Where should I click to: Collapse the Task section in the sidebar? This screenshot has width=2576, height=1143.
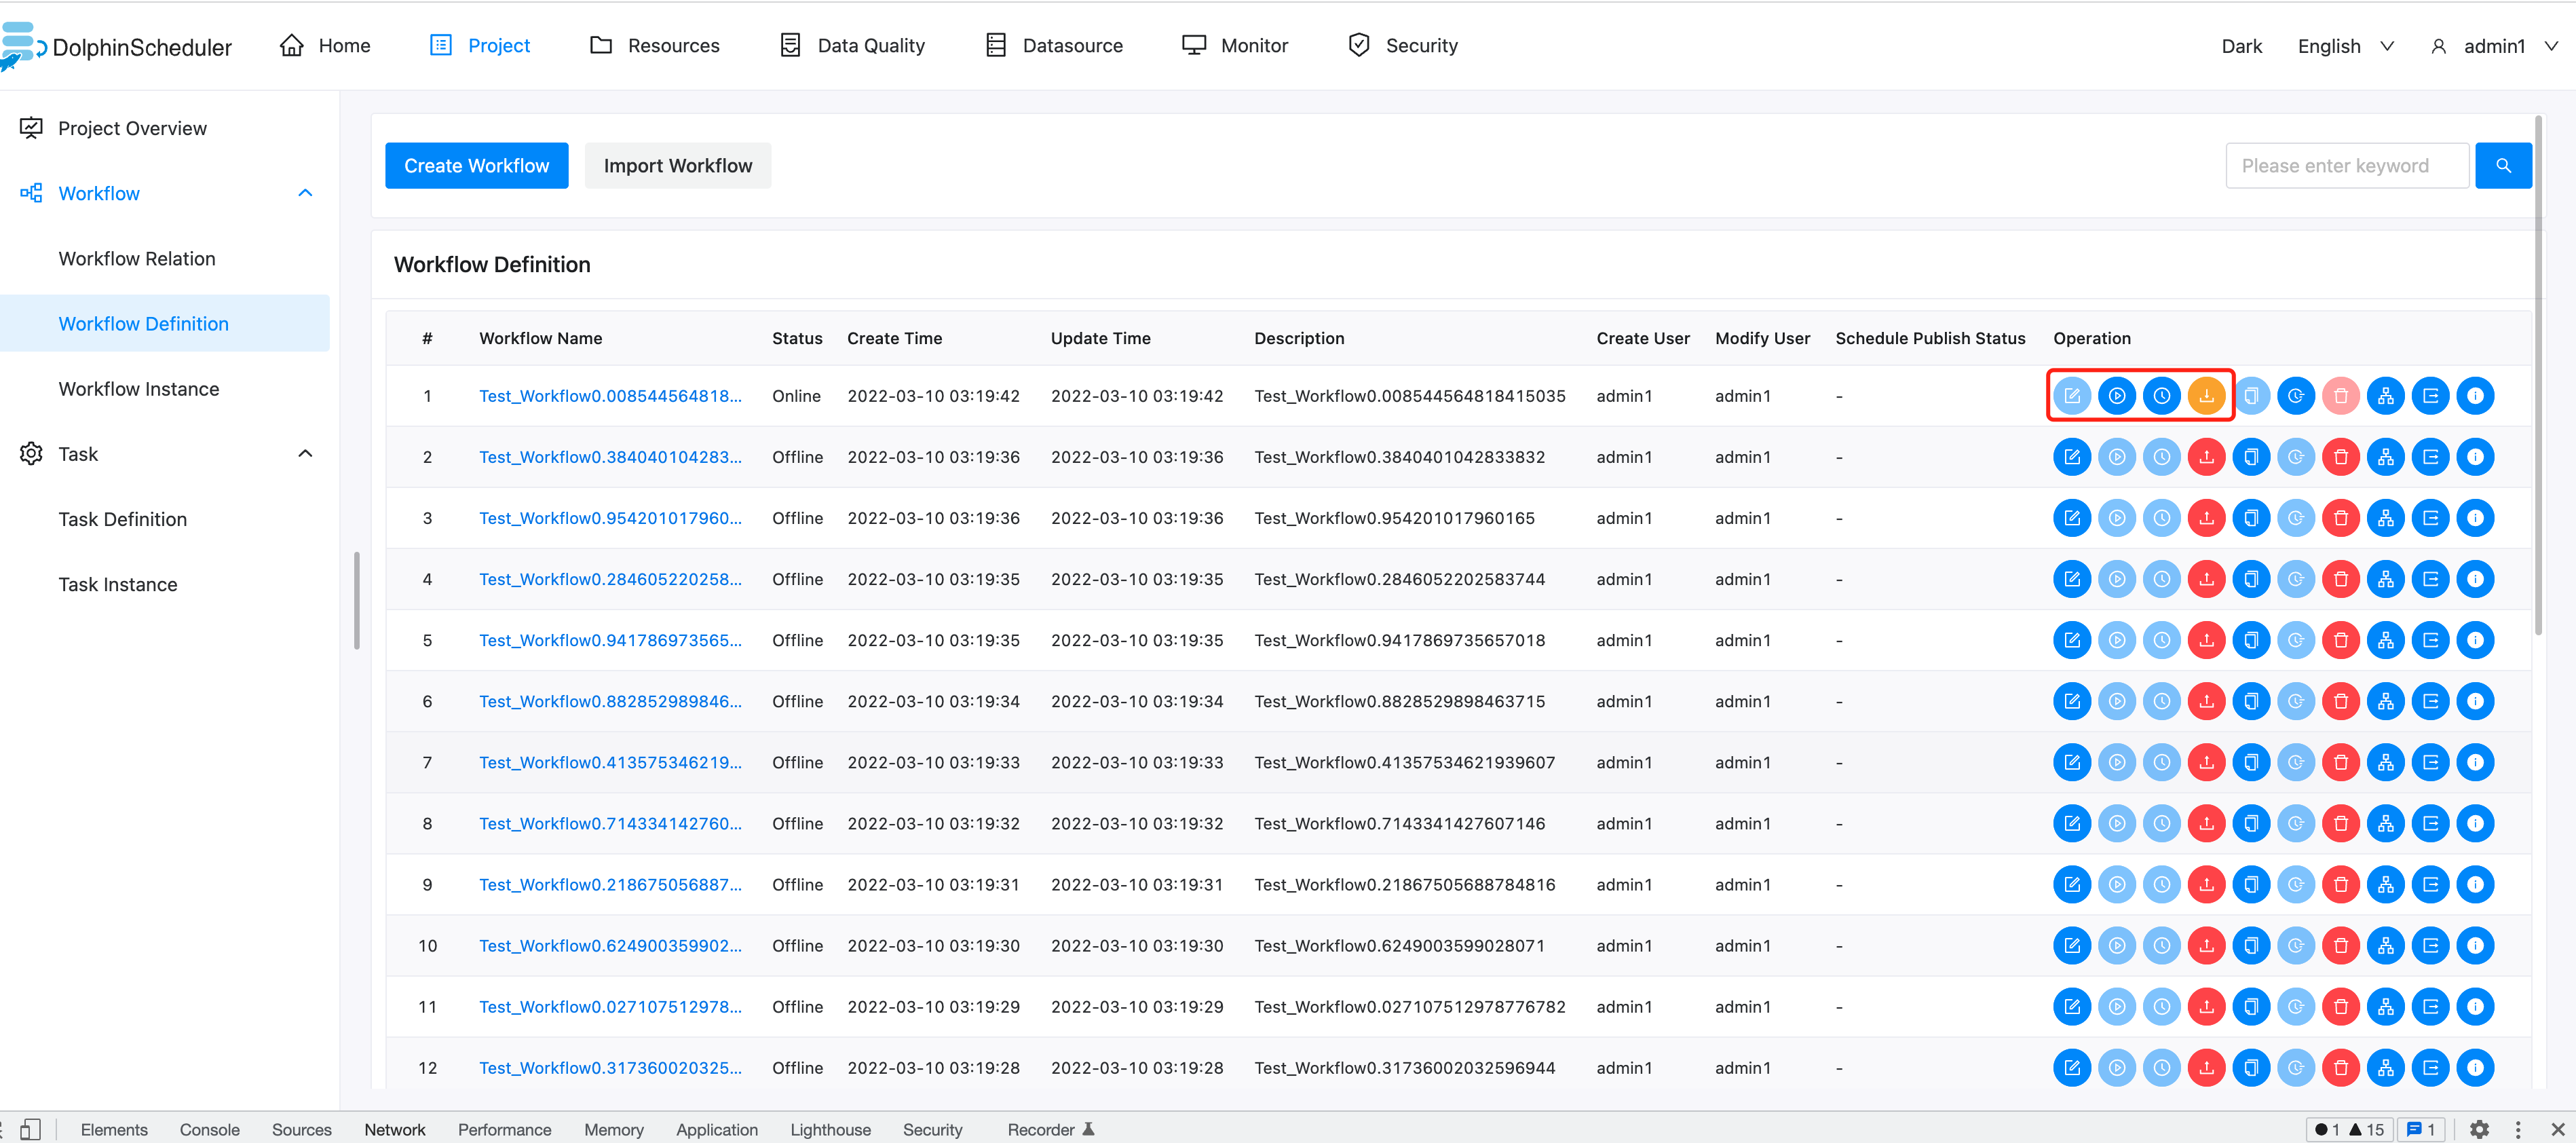tap(305, 453)
